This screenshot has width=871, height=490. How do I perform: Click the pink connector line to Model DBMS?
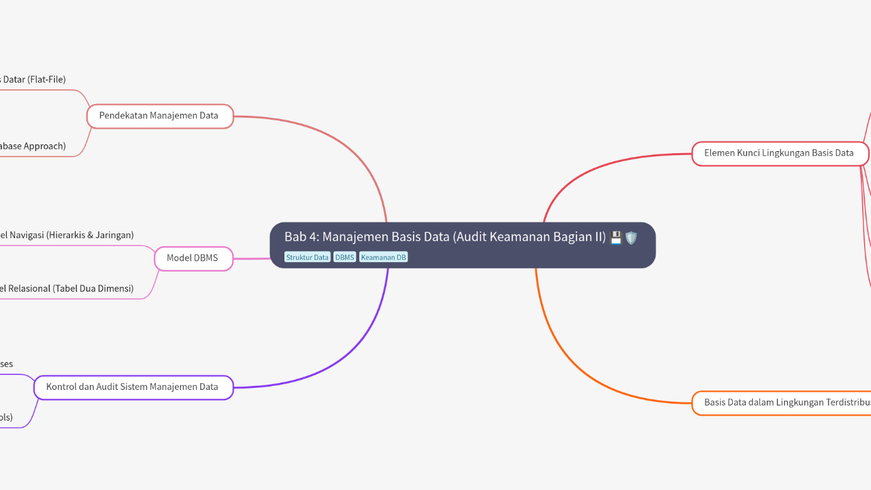click(x=252, y=259)
